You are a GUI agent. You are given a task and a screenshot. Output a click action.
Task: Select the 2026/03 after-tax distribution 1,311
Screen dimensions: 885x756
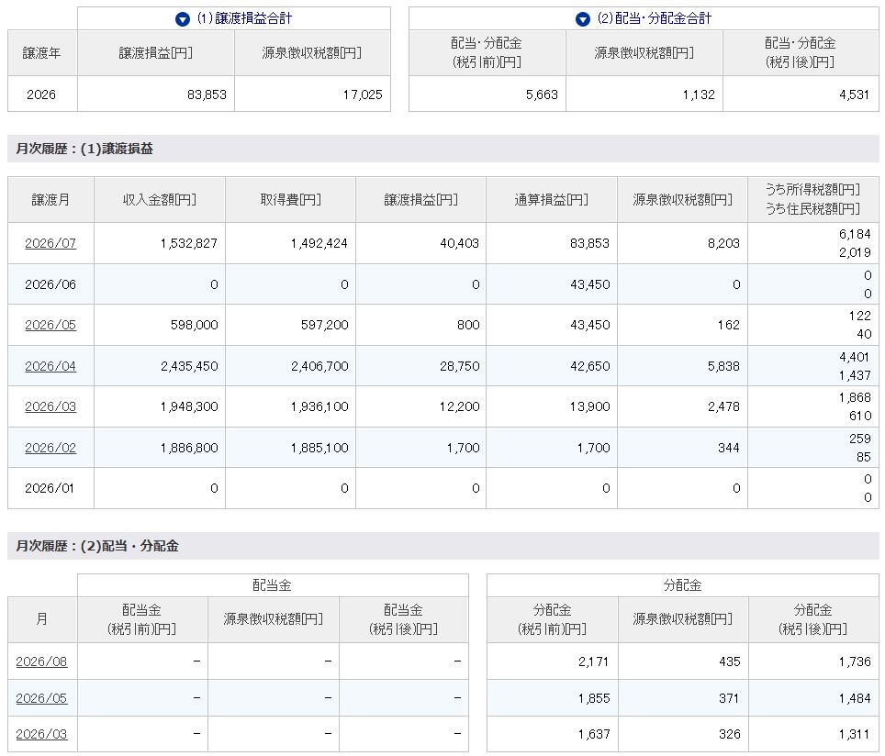click(x=855, y=735)
